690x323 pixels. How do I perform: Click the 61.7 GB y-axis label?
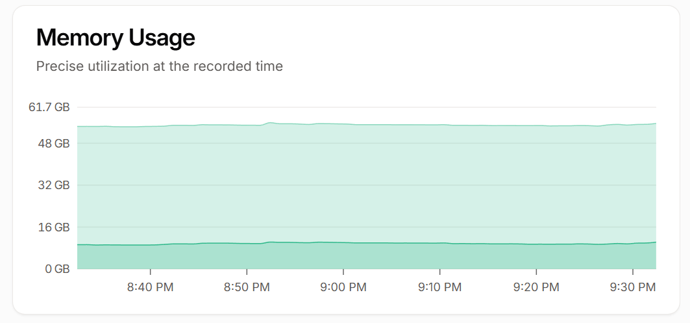click(49, 107)
